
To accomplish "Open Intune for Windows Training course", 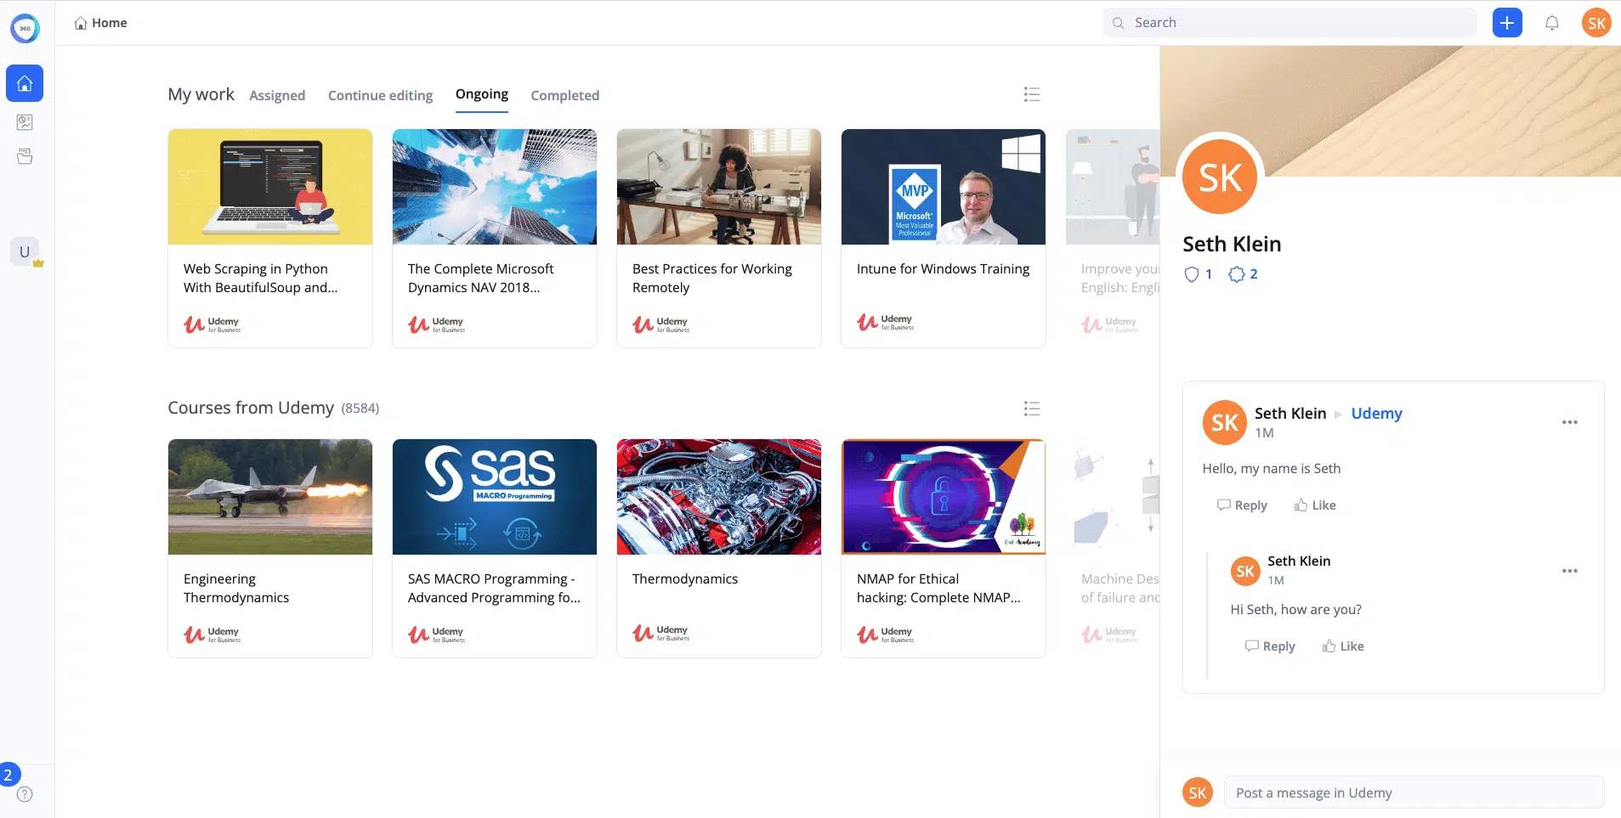I will coord(944,238).
